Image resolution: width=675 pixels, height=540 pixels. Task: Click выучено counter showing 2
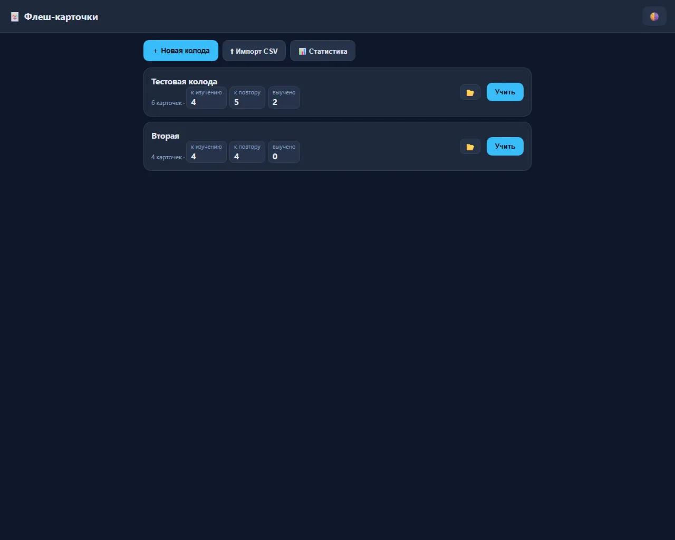[x=284, y=98]
